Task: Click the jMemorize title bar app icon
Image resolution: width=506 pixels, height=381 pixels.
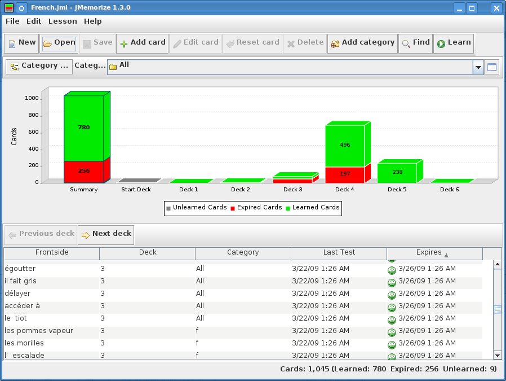Action: click(9, 8)
